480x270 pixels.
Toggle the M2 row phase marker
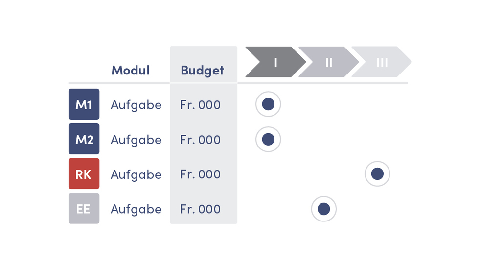[x=268, y=139]
